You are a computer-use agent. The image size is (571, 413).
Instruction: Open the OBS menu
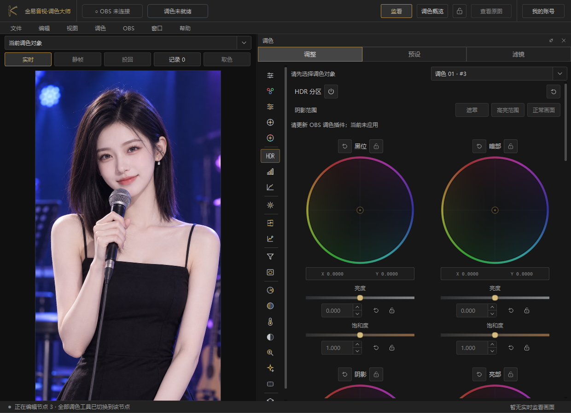(x=128, y=29)
